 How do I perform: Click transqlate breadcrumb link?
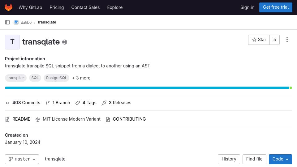tap(47, 22)
